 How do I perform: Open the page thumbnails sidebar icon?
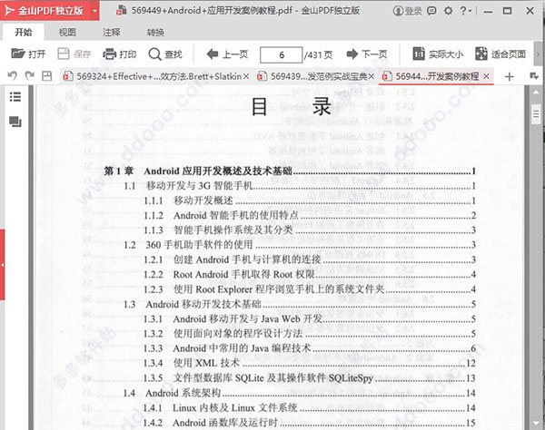[x=15, y=122]
